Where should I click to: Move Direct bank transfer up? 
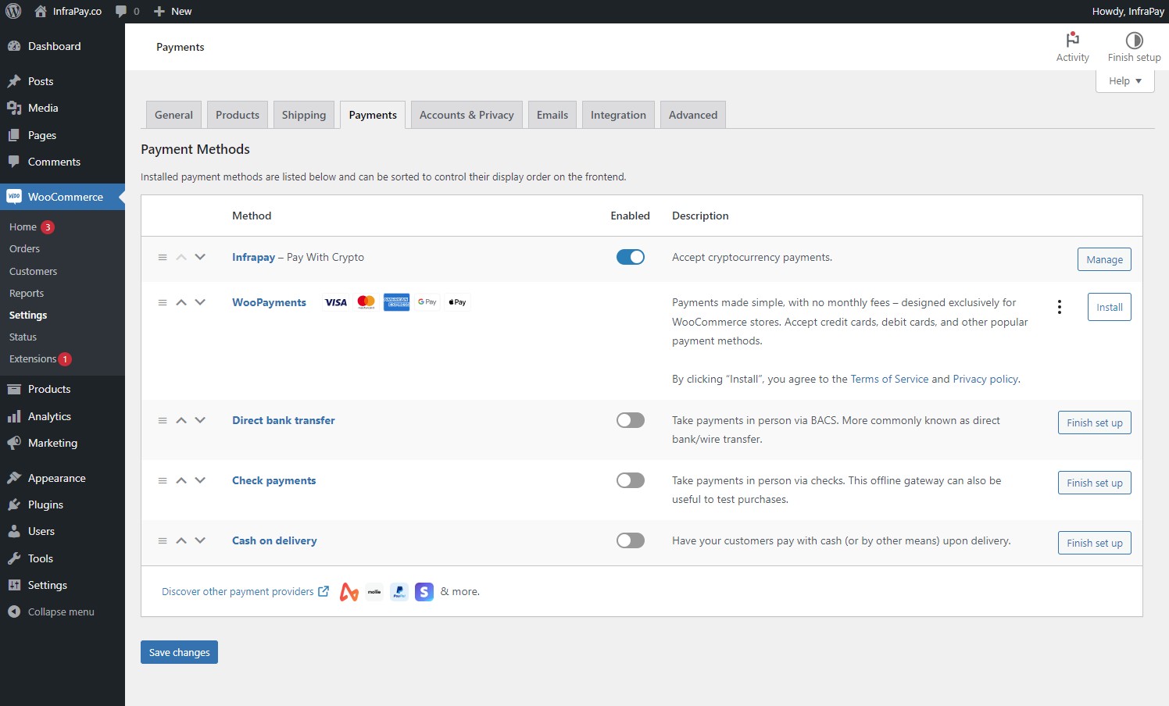point(181,420)
